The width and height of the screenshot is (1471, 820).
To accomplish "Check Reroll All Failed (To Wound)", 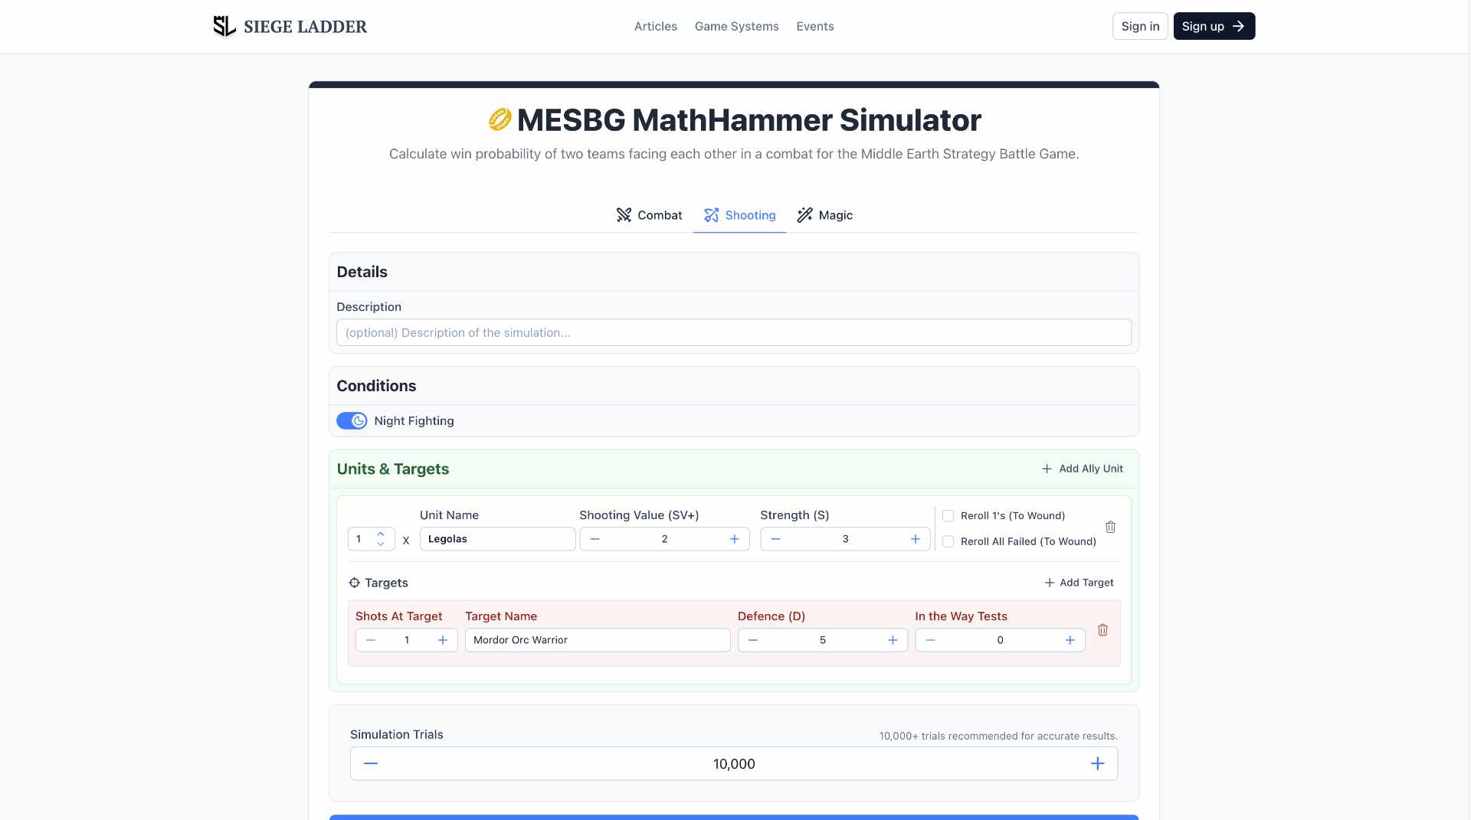I will pyautogui.click(x=948, y=541).
